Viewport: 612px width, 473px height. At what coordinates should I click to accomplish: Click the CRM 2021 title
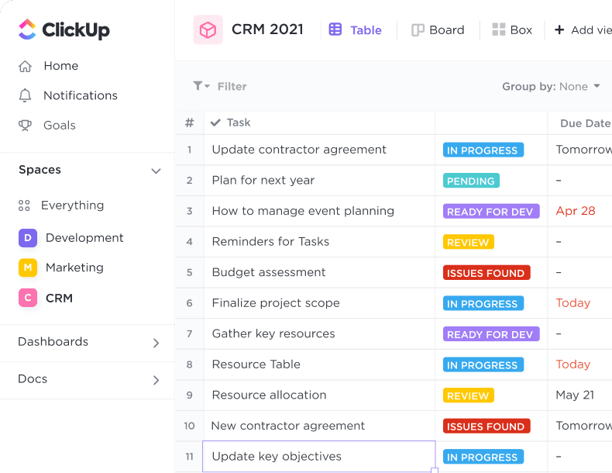point(267,29)
